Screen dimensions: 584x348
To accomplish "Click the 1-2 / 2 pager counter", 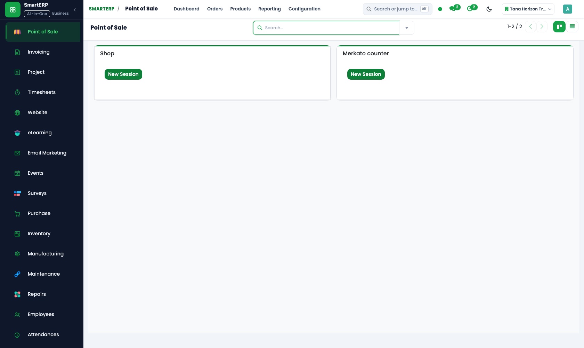I will click(x=514, y=26).
